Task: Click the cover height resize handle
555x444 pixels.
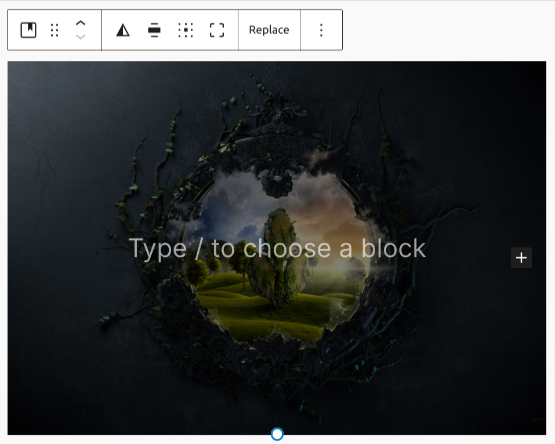Action: tap(277, 434)
